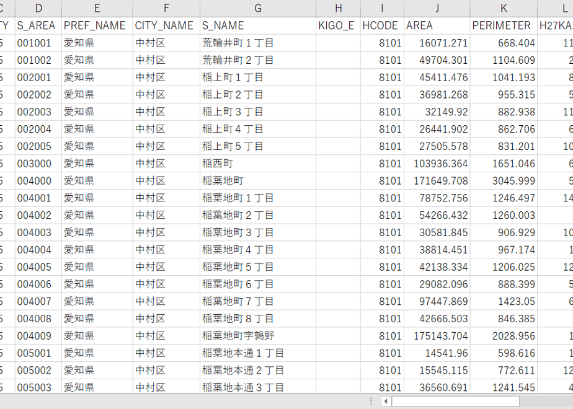Click the HCODE header cell
The width and height of the screenshot is (573, 409).
point(382,25)
